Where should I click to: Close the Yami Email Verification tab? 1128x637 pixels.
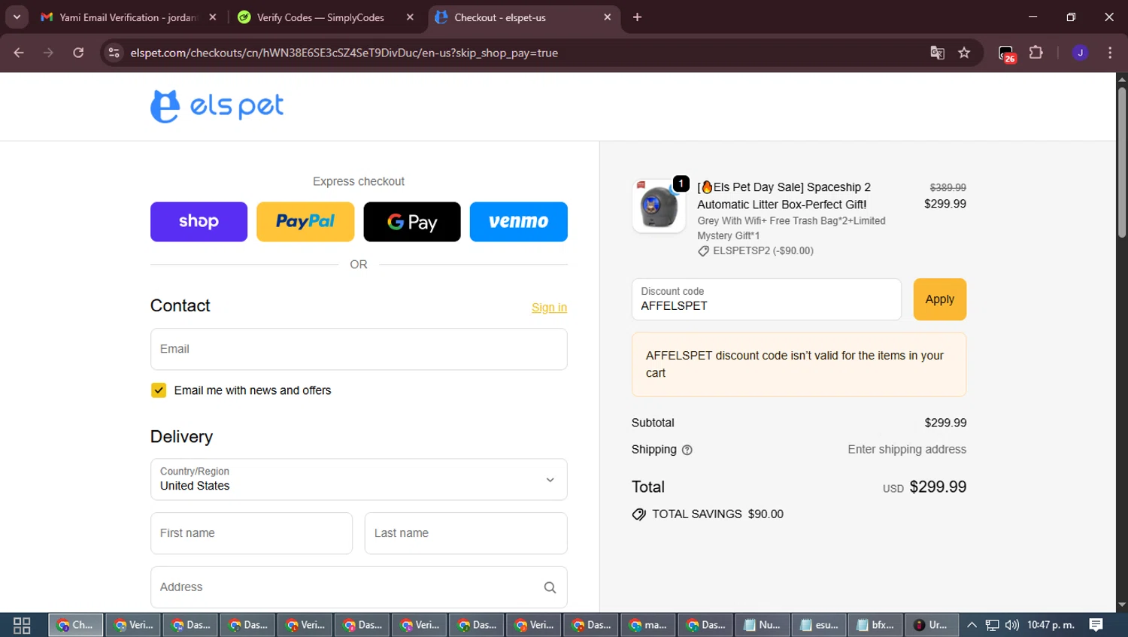pos(213,17)
